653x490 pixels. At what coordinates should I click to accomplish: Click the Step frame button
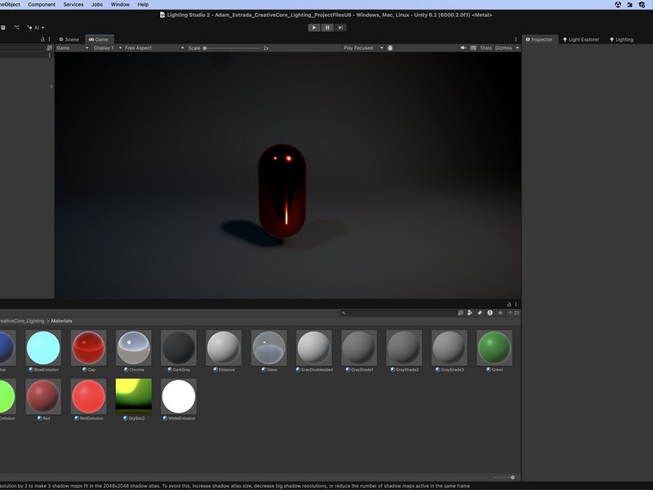(x=340, y=28)
